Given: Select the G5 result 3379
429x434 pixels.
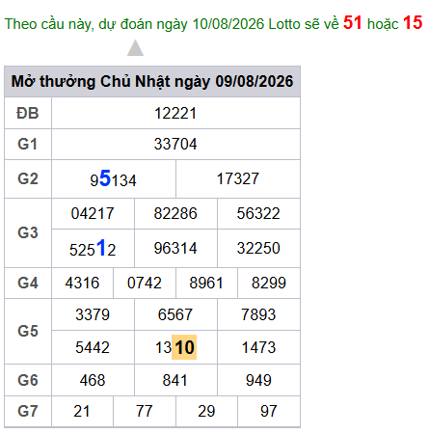Looking at the screenshot, I should tap(93, 314).
